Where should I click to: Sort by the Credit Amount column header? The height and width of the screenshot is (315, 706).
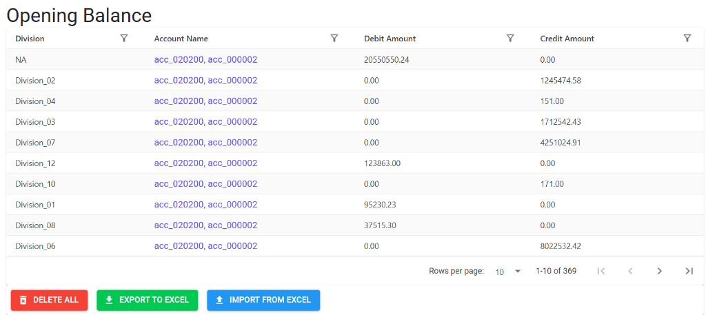tap(567, 39)
